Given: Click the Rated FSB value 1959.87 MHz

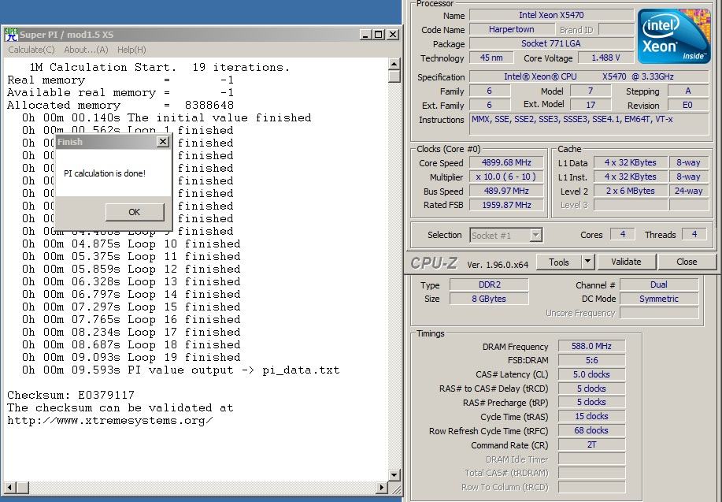Looking at the screenshot, I should click(506, 205).
